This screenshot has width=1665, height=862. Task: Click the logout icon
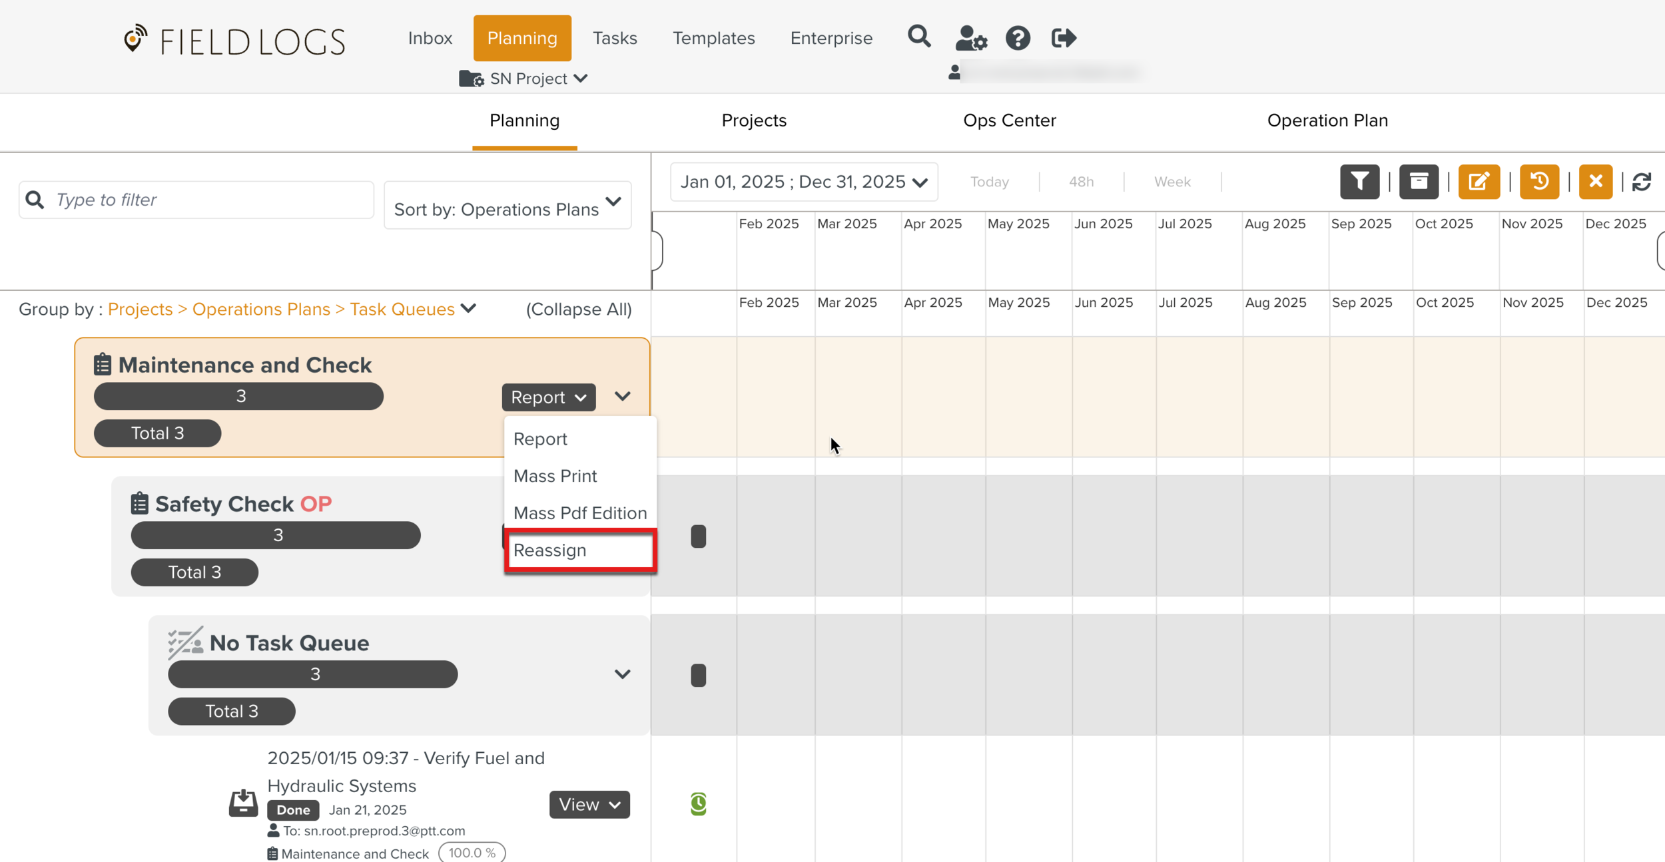tap(1064, 39)
